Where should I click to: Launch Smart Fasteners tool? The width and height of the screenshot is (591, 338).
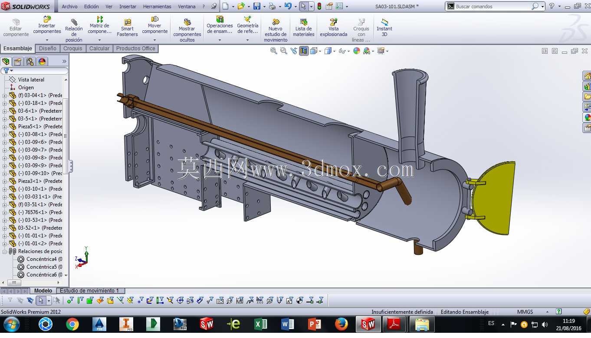[x=127, y=28]
